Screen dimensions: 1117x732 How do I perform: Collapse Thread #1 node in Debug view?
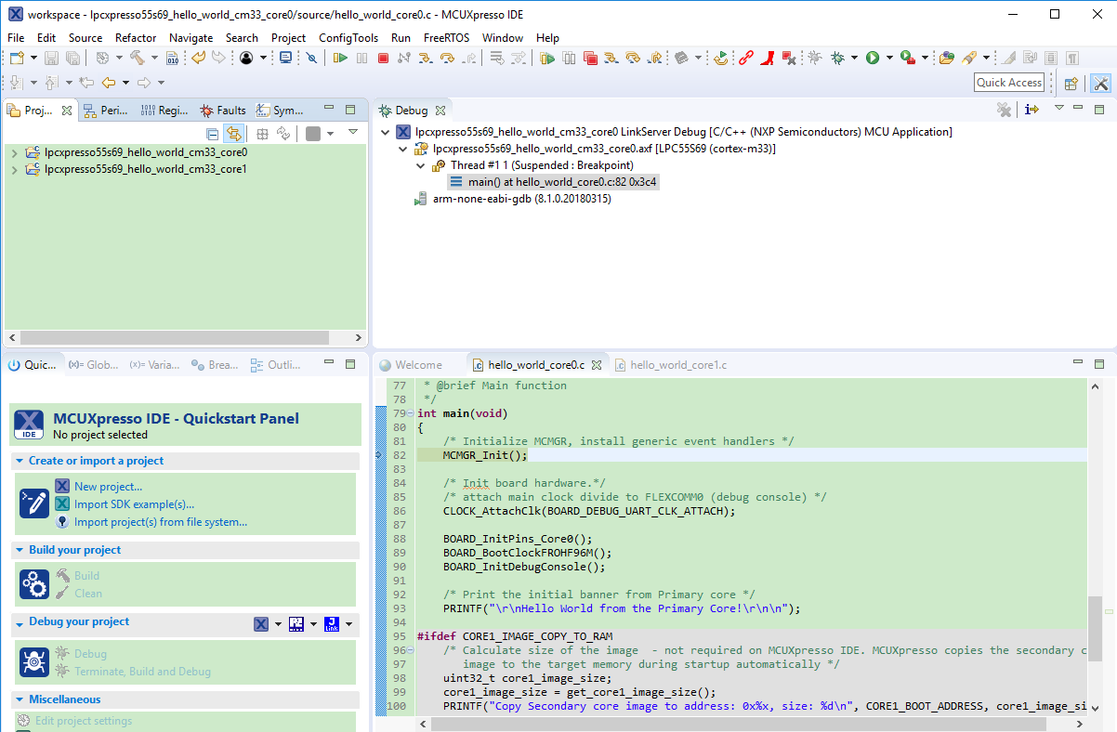[x=420, y=165]
